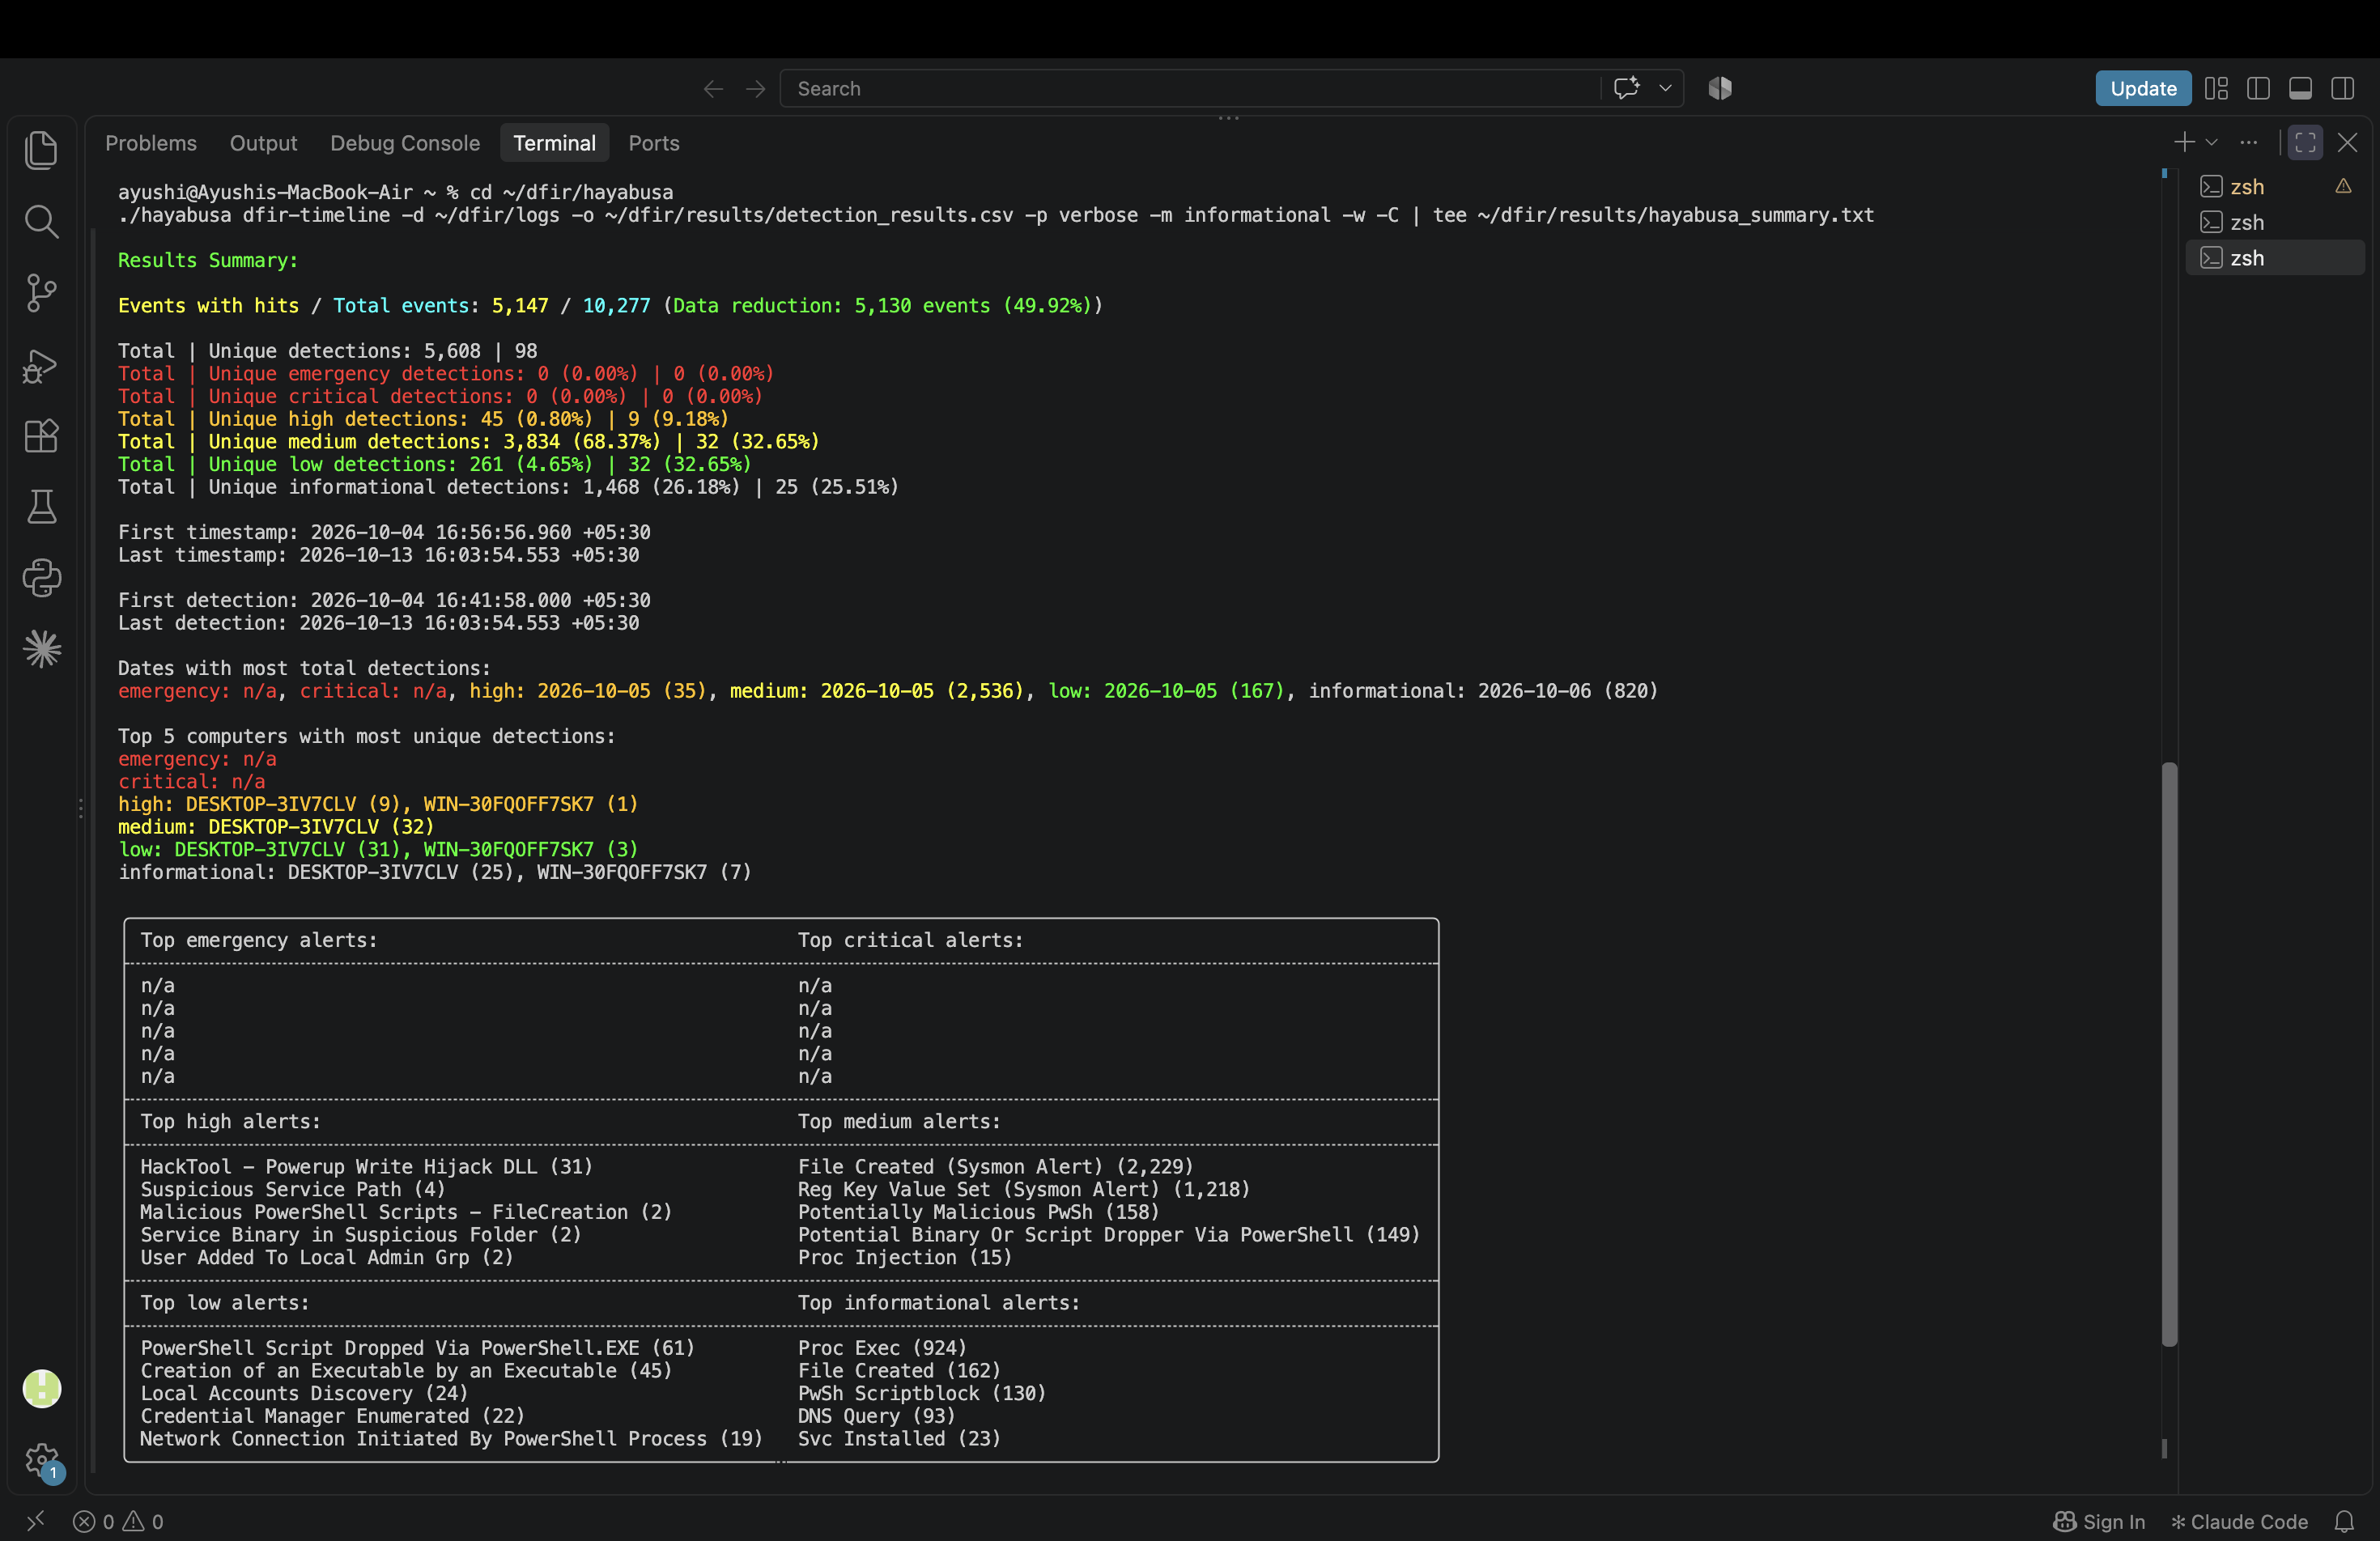Open notifications bell in status bar
The image size is (2380, 1541).
(2344, 1521)
